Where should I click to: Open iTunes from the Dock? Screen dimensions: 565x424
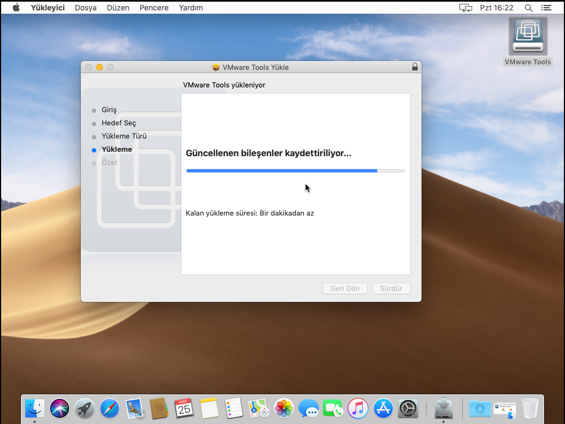pos(358,409)
